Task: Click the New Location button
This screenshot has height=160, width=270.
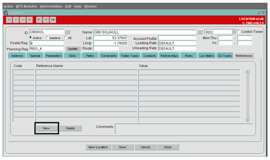Action: point(98,147)
